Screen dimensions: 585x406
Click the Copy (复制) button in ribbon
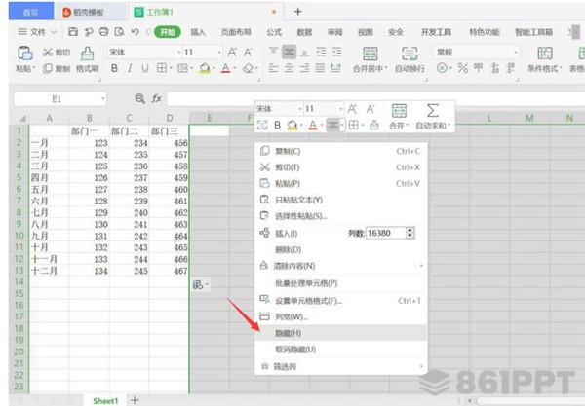57,68
